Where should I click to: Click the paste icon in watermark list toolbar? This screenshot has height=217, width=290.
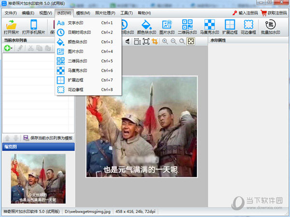click(x=48, y=48)
